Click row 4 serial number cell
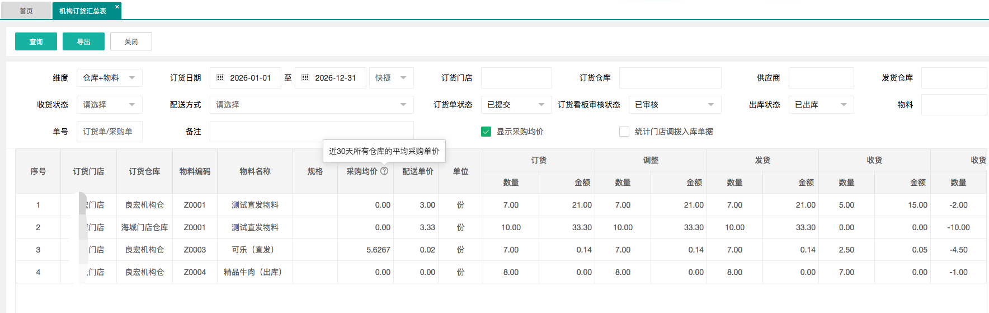This screenshot has width=989, height=313. [x=38, y=272]
